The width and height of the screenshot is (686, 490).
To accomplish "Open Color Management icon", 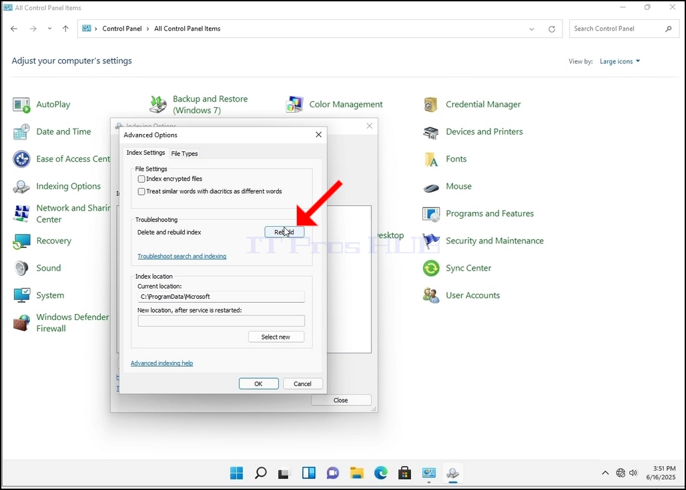I will click(x=294, y=105).
